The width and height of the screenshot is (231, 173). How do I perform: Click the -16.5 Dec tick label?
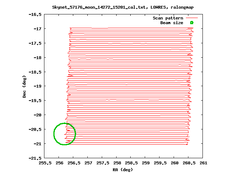[x=35, y=14]
